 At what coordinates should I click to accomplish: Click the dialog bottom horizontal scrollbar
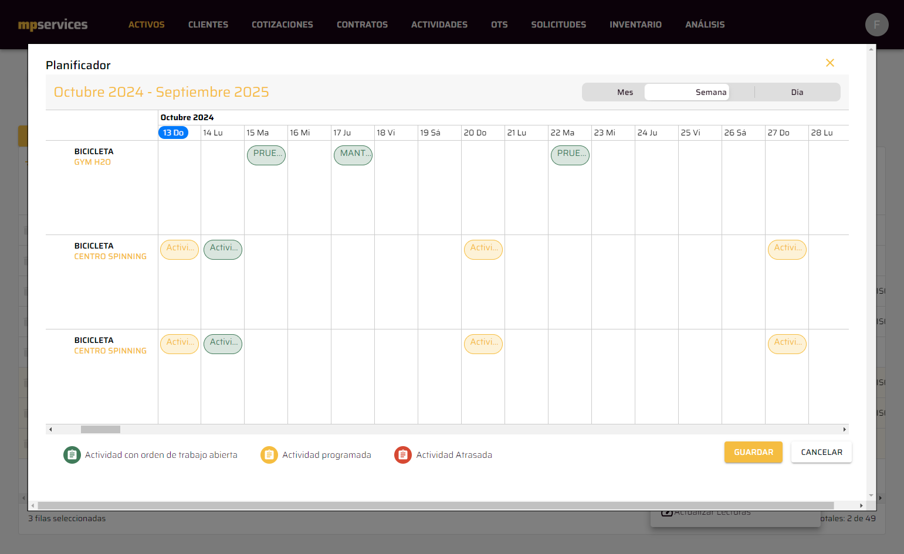(x=435, y=505)
